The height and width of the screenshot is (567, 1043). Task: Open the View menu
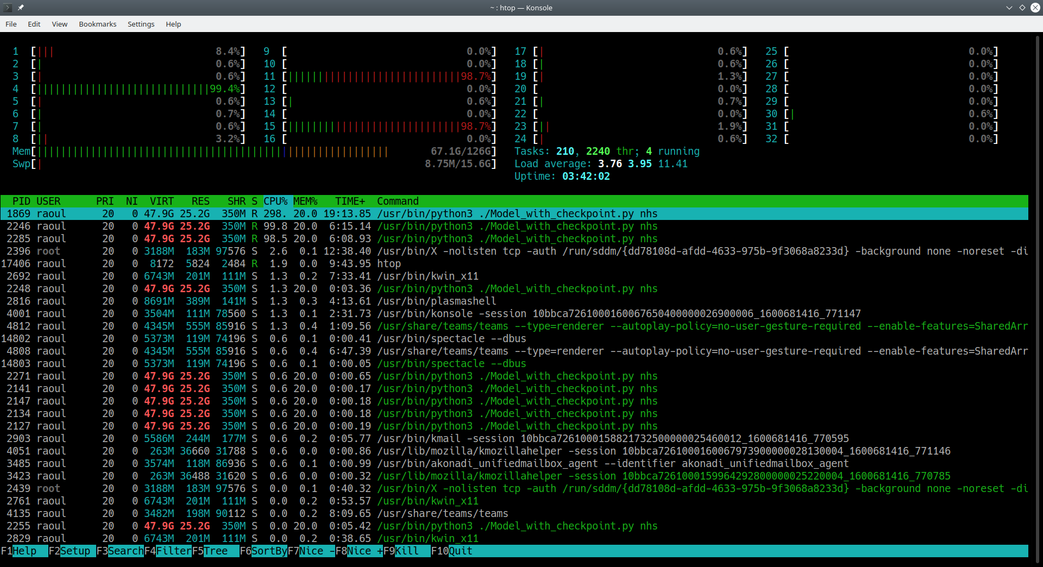[60, 24]
